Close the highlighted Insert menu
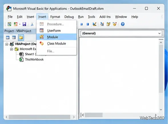The width and height of the screenshot is (168, 124). [x=42, y=17]
